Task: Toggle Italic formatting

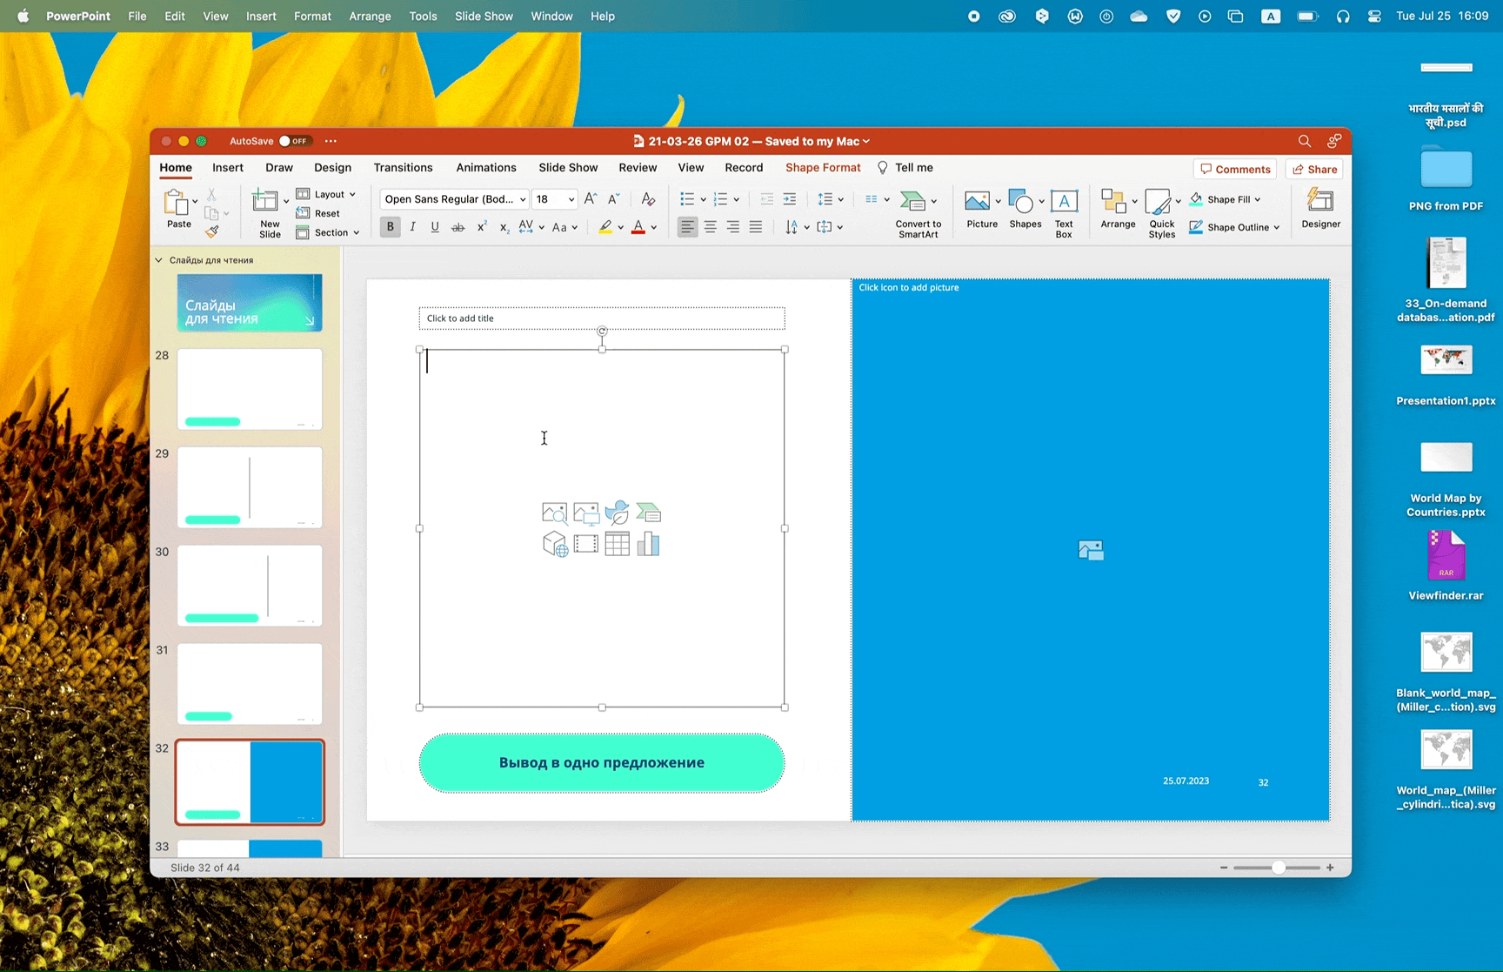Action: pyautogui.click(x=412, y=227)
